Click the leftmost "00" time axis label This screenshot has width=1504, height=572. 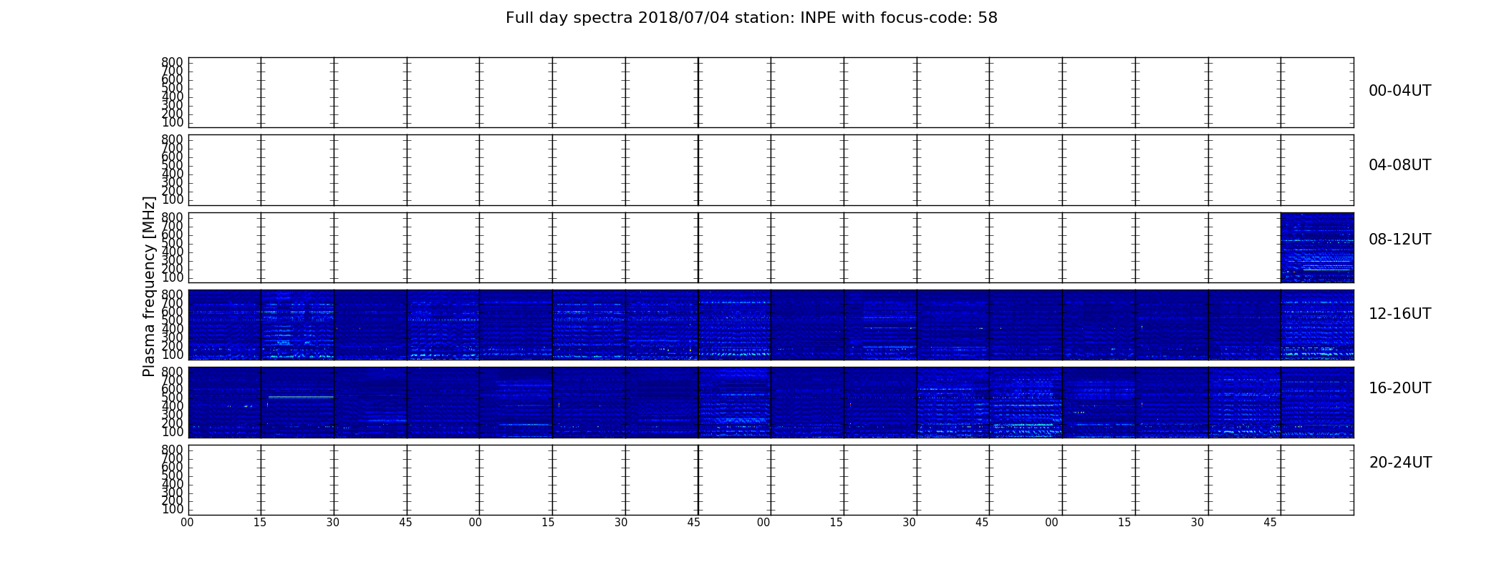point(187,523)
